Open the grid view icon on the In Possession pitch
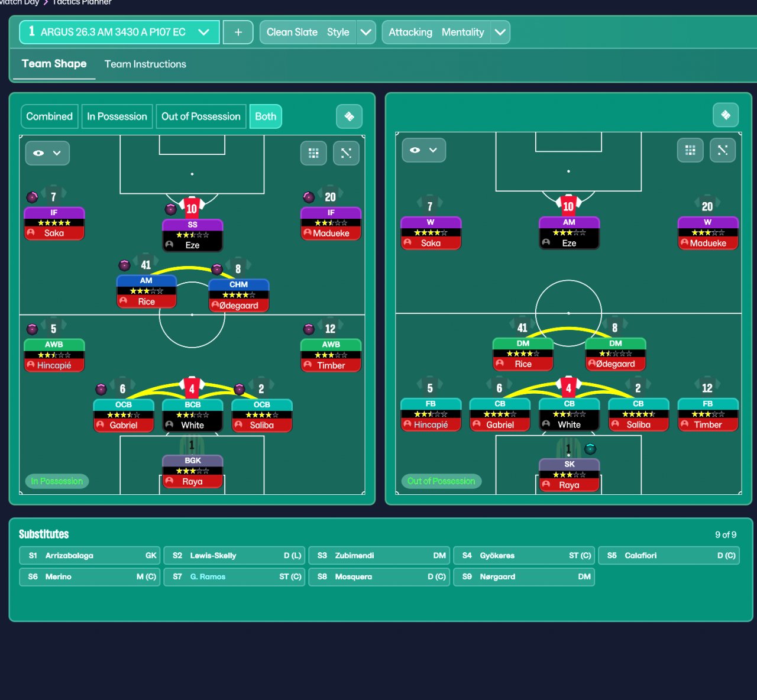The height and width of the screenshot is (700, 757). 313,153
